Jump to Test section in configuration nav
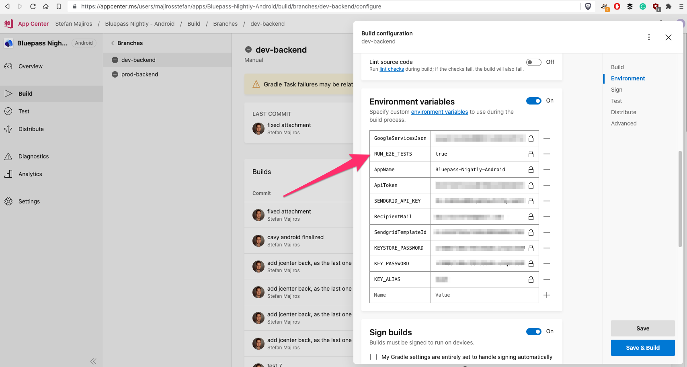Viewport: 687px width, 367px height. [616, 101]
